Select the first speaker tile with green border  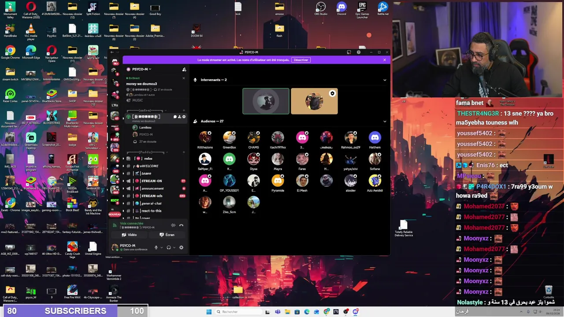pyautogui.click(x=266, y=101)
